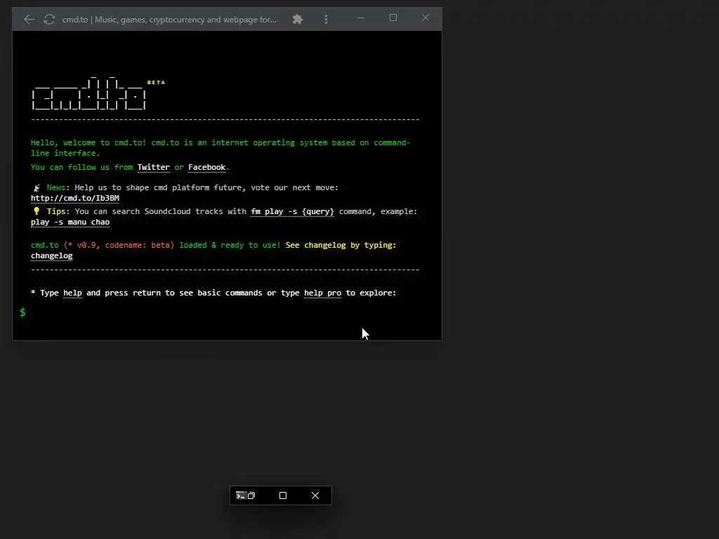Click the 'Hello, welcome to cmd.to!' text
The width and height of the screenshot is (719, 539).
tap(88, 142)
